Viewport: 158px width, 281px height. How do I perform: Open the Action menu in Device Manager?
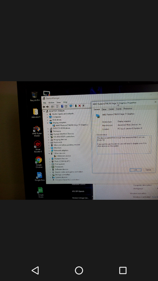[51, 103]
